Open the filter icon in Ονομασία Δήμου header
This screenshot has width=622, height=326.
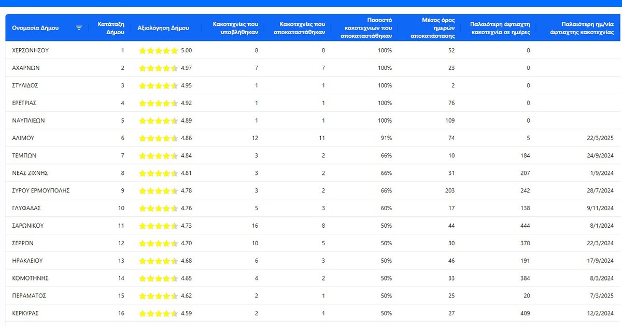point(79,28)
